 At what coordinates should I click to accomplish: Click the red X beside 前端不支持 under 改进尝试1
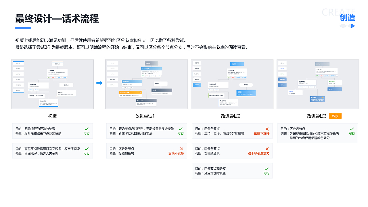(181, 149)
